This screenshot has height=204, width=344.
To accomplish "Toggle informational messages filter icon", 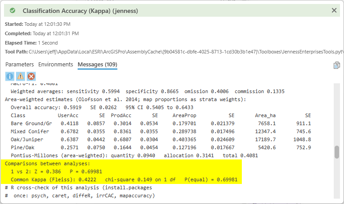I will click(x=10, y=77).
